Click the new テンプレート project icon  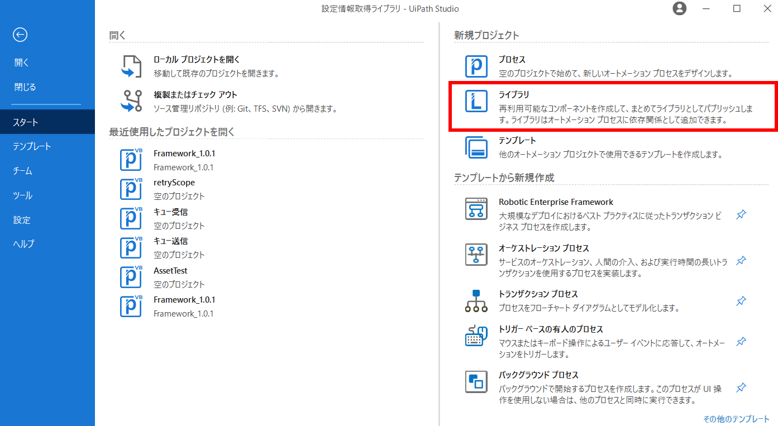tap(476, 147)
